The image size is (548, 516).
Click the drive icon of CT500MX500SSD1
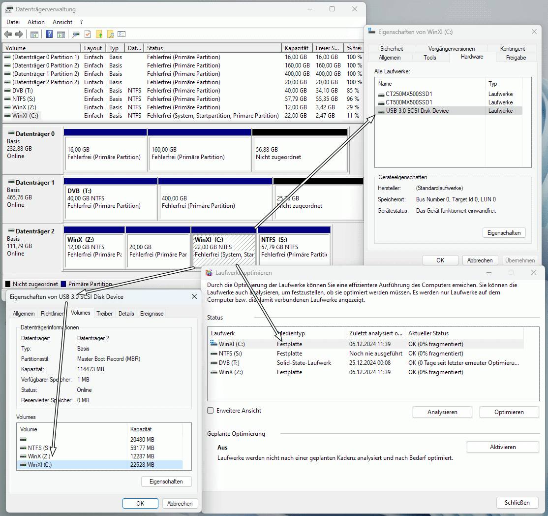point(381,103)
